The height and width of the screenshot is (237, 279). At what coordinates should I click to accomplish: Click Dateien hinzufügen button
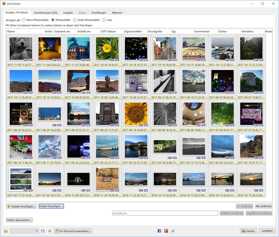click(x=21, y=206)
